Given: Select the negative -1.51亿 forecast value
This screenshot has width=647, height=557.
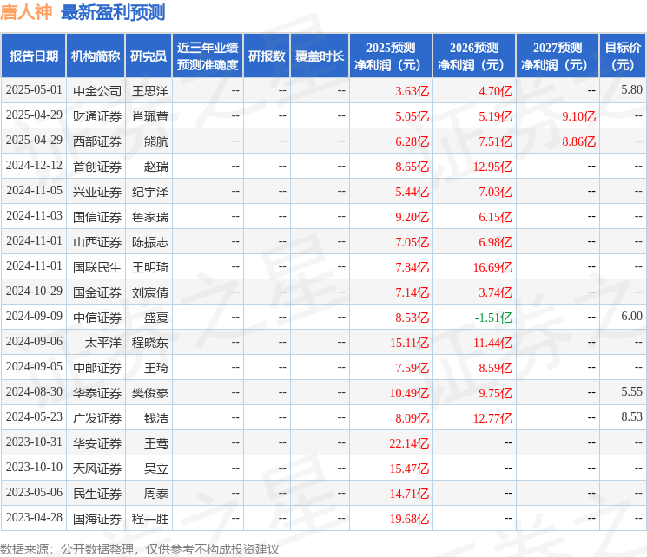Looking at the screenshot, I should click(x=493, y=318).
